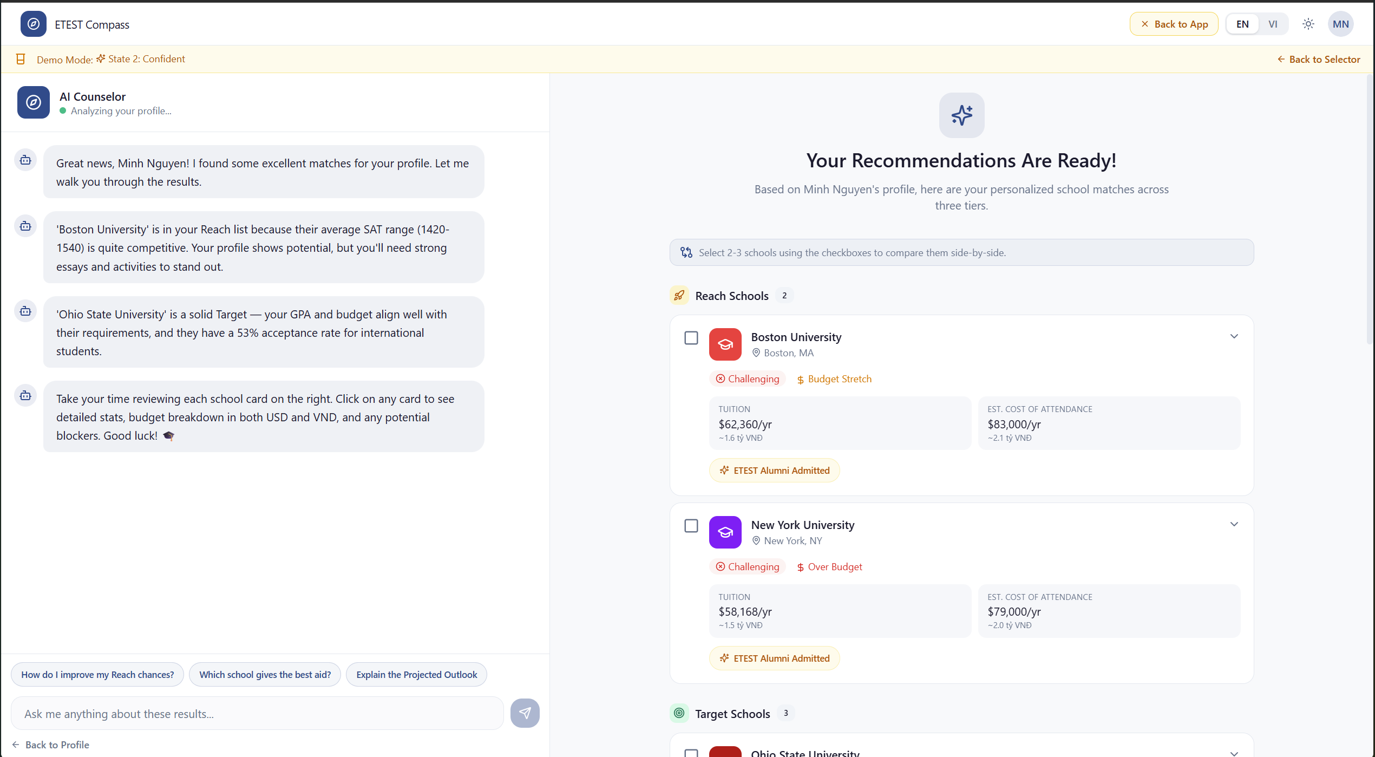Image resolution: width=1375 pixels, height=757 pixels.
Task: Click the Boston University red graduation-cap logo
Action: coord(725,344)
